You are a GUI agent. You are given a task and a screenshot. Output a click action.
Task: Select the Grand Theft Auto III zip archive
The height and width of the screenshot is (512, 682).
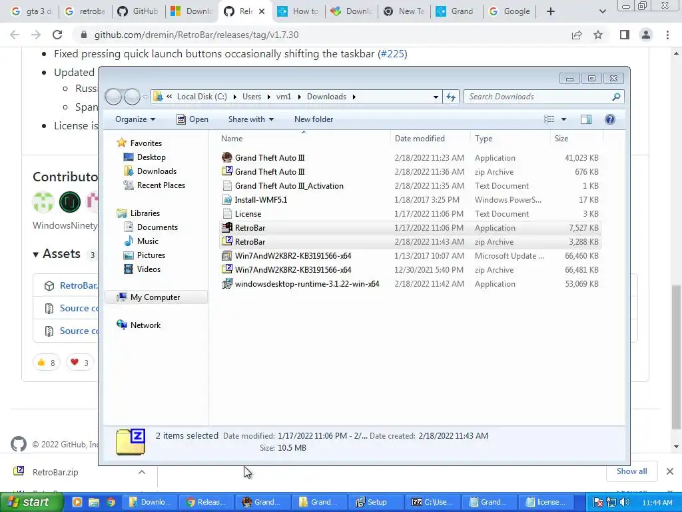410,172
